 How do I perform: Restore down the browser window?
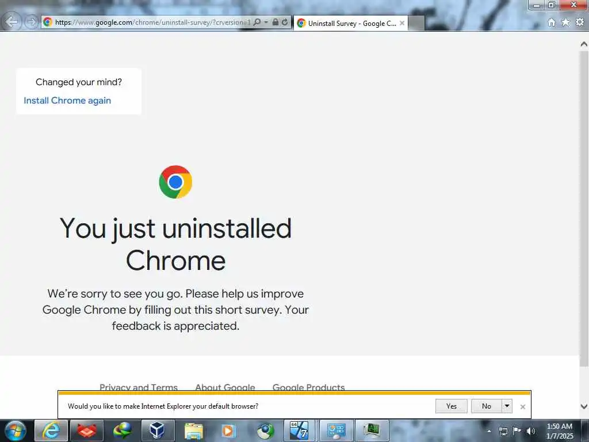551,5
